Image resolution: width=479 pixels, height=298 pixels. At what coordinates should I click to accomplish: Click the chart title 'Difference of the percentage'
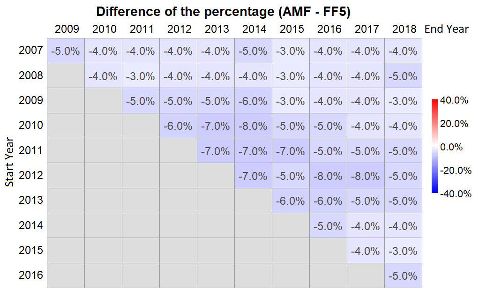[x=224, y=11]
